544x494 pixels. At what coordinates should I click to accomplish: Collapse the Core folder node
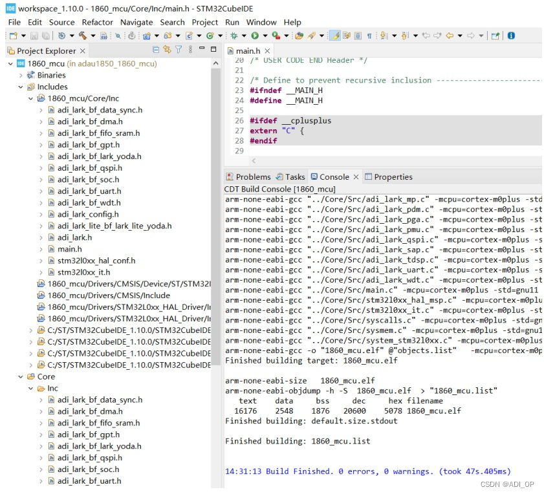point(21,377)
